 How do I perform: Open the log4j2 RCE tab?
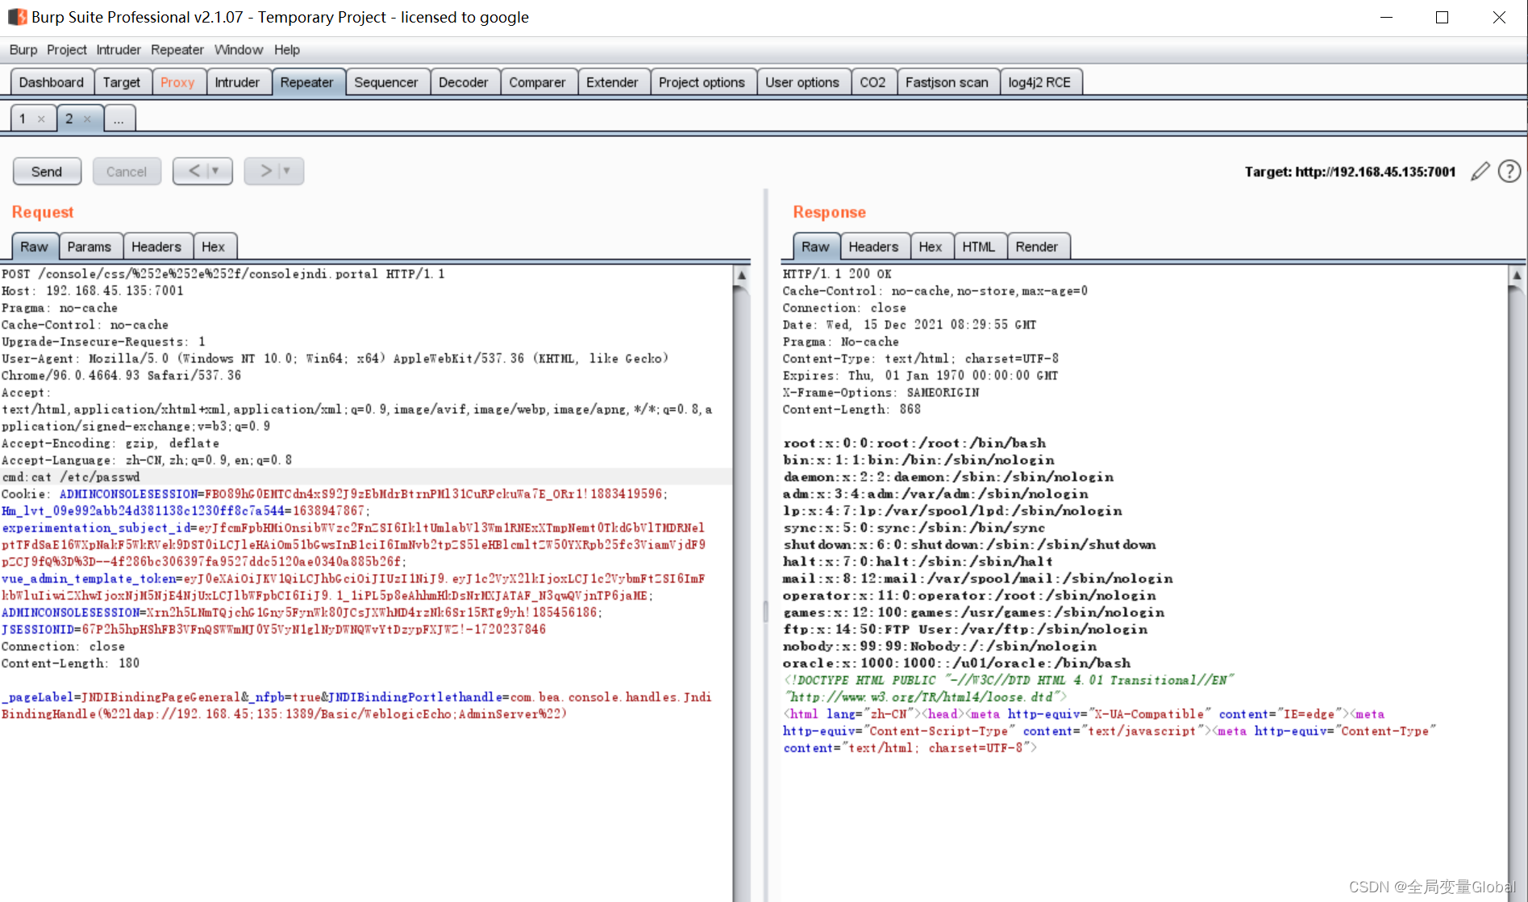click(1039, 82)
